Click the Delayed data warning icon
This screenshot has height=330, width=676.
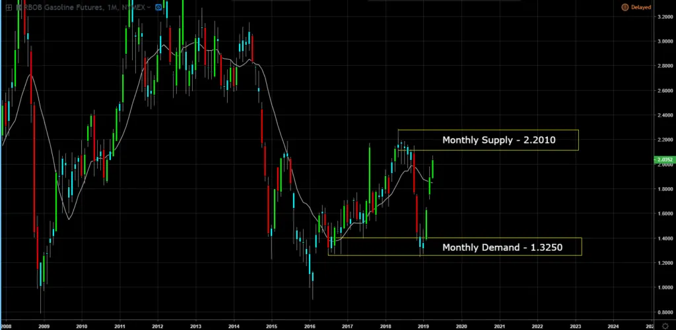tap(625, 7)
